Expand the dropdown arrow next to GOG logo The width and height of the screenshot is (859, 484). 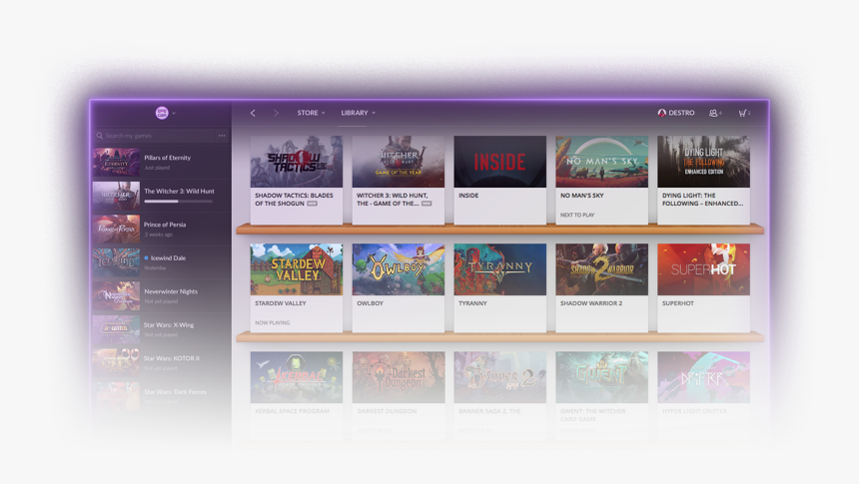(x=174, y=114)
